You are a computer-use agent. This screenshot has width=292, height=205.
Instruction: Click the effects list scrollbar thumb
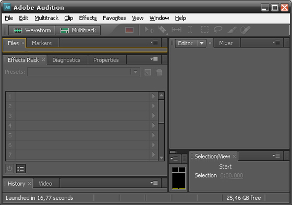coord(161,111)
